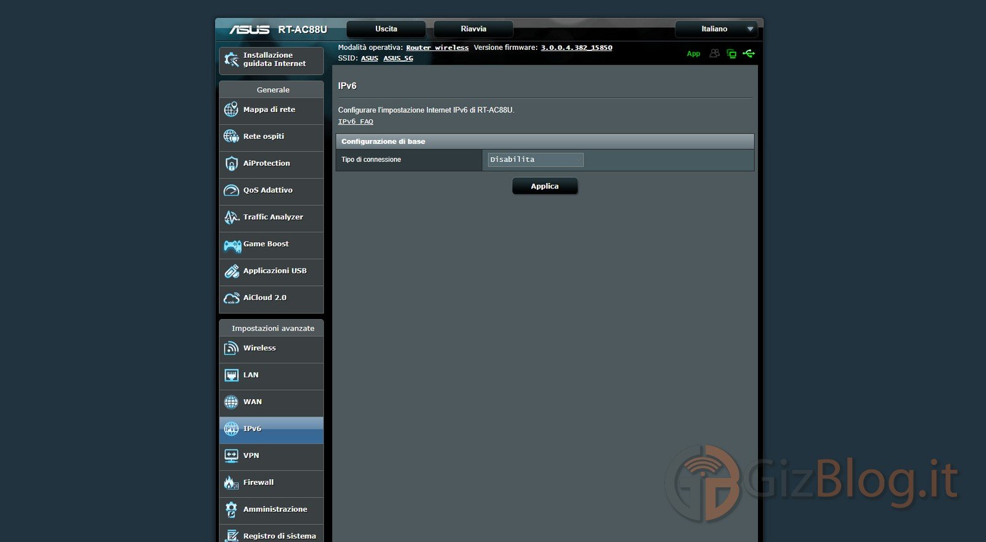This screenshot has width=986, height=542.
Task: Open Amministrazione entry
Action: click(x=271, y=509)
